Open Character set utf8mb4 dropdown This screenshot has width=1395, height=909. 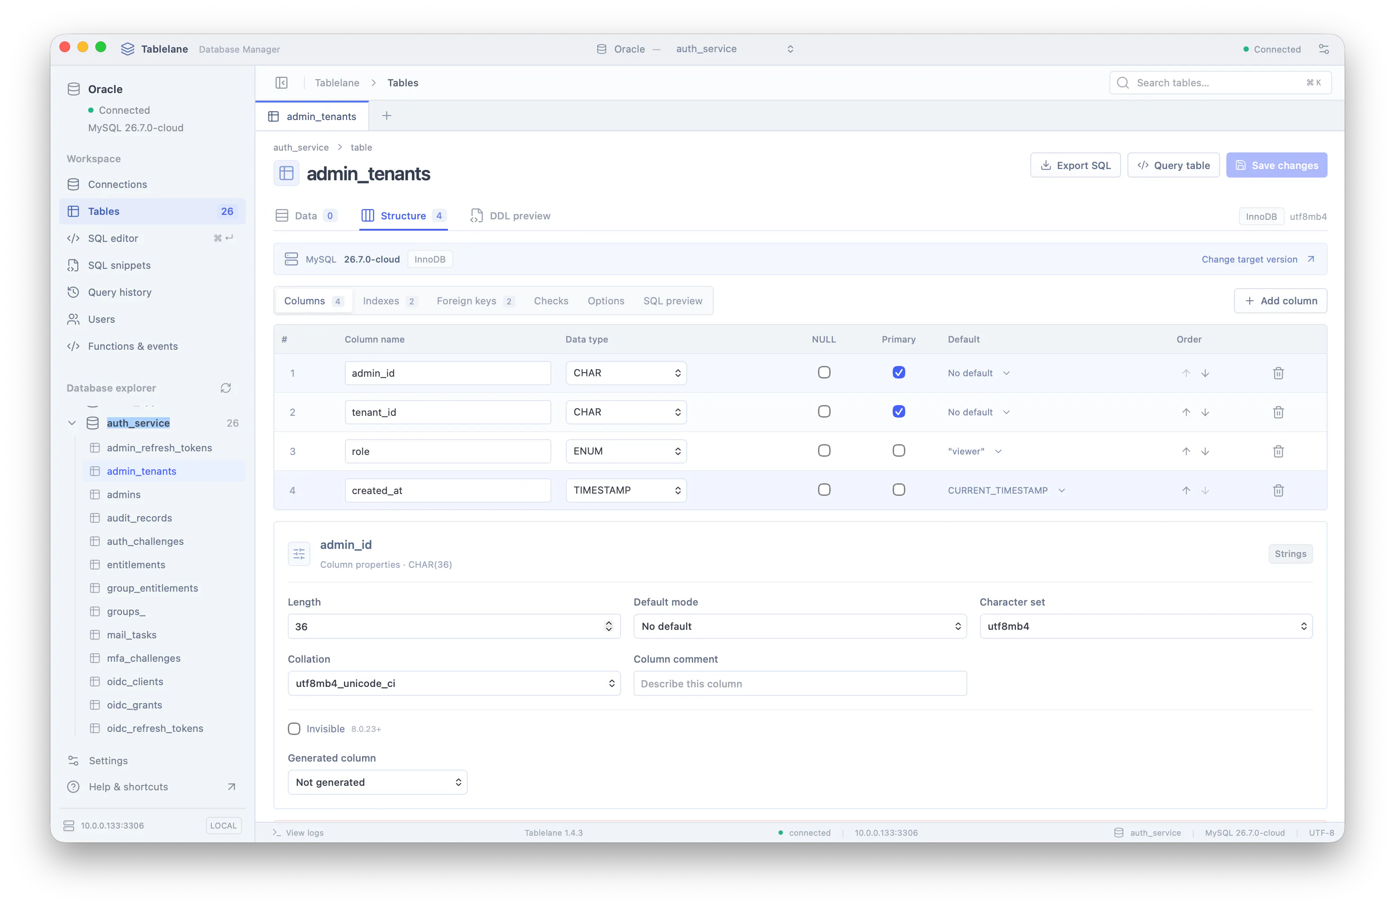pyautogui.click(x=1146, y=626)
